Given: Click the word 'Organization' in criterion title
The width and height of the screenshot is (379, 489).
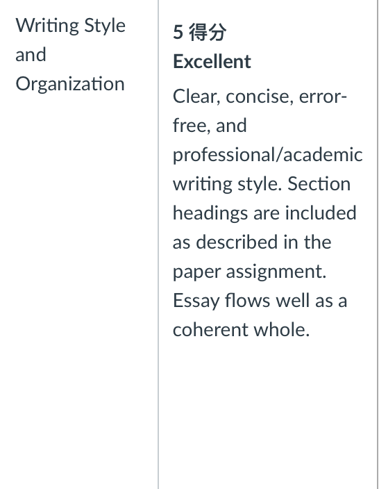Looking at the screenshot, I should [x=70, y=84].
